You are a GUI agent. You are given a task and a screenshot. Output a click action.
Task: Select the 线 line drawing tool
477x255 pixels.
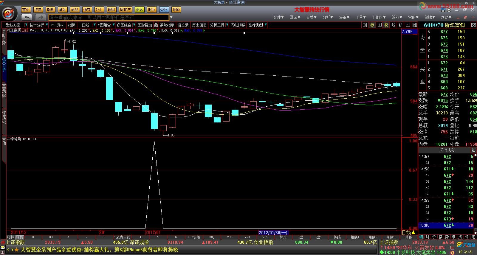[393, 25]
